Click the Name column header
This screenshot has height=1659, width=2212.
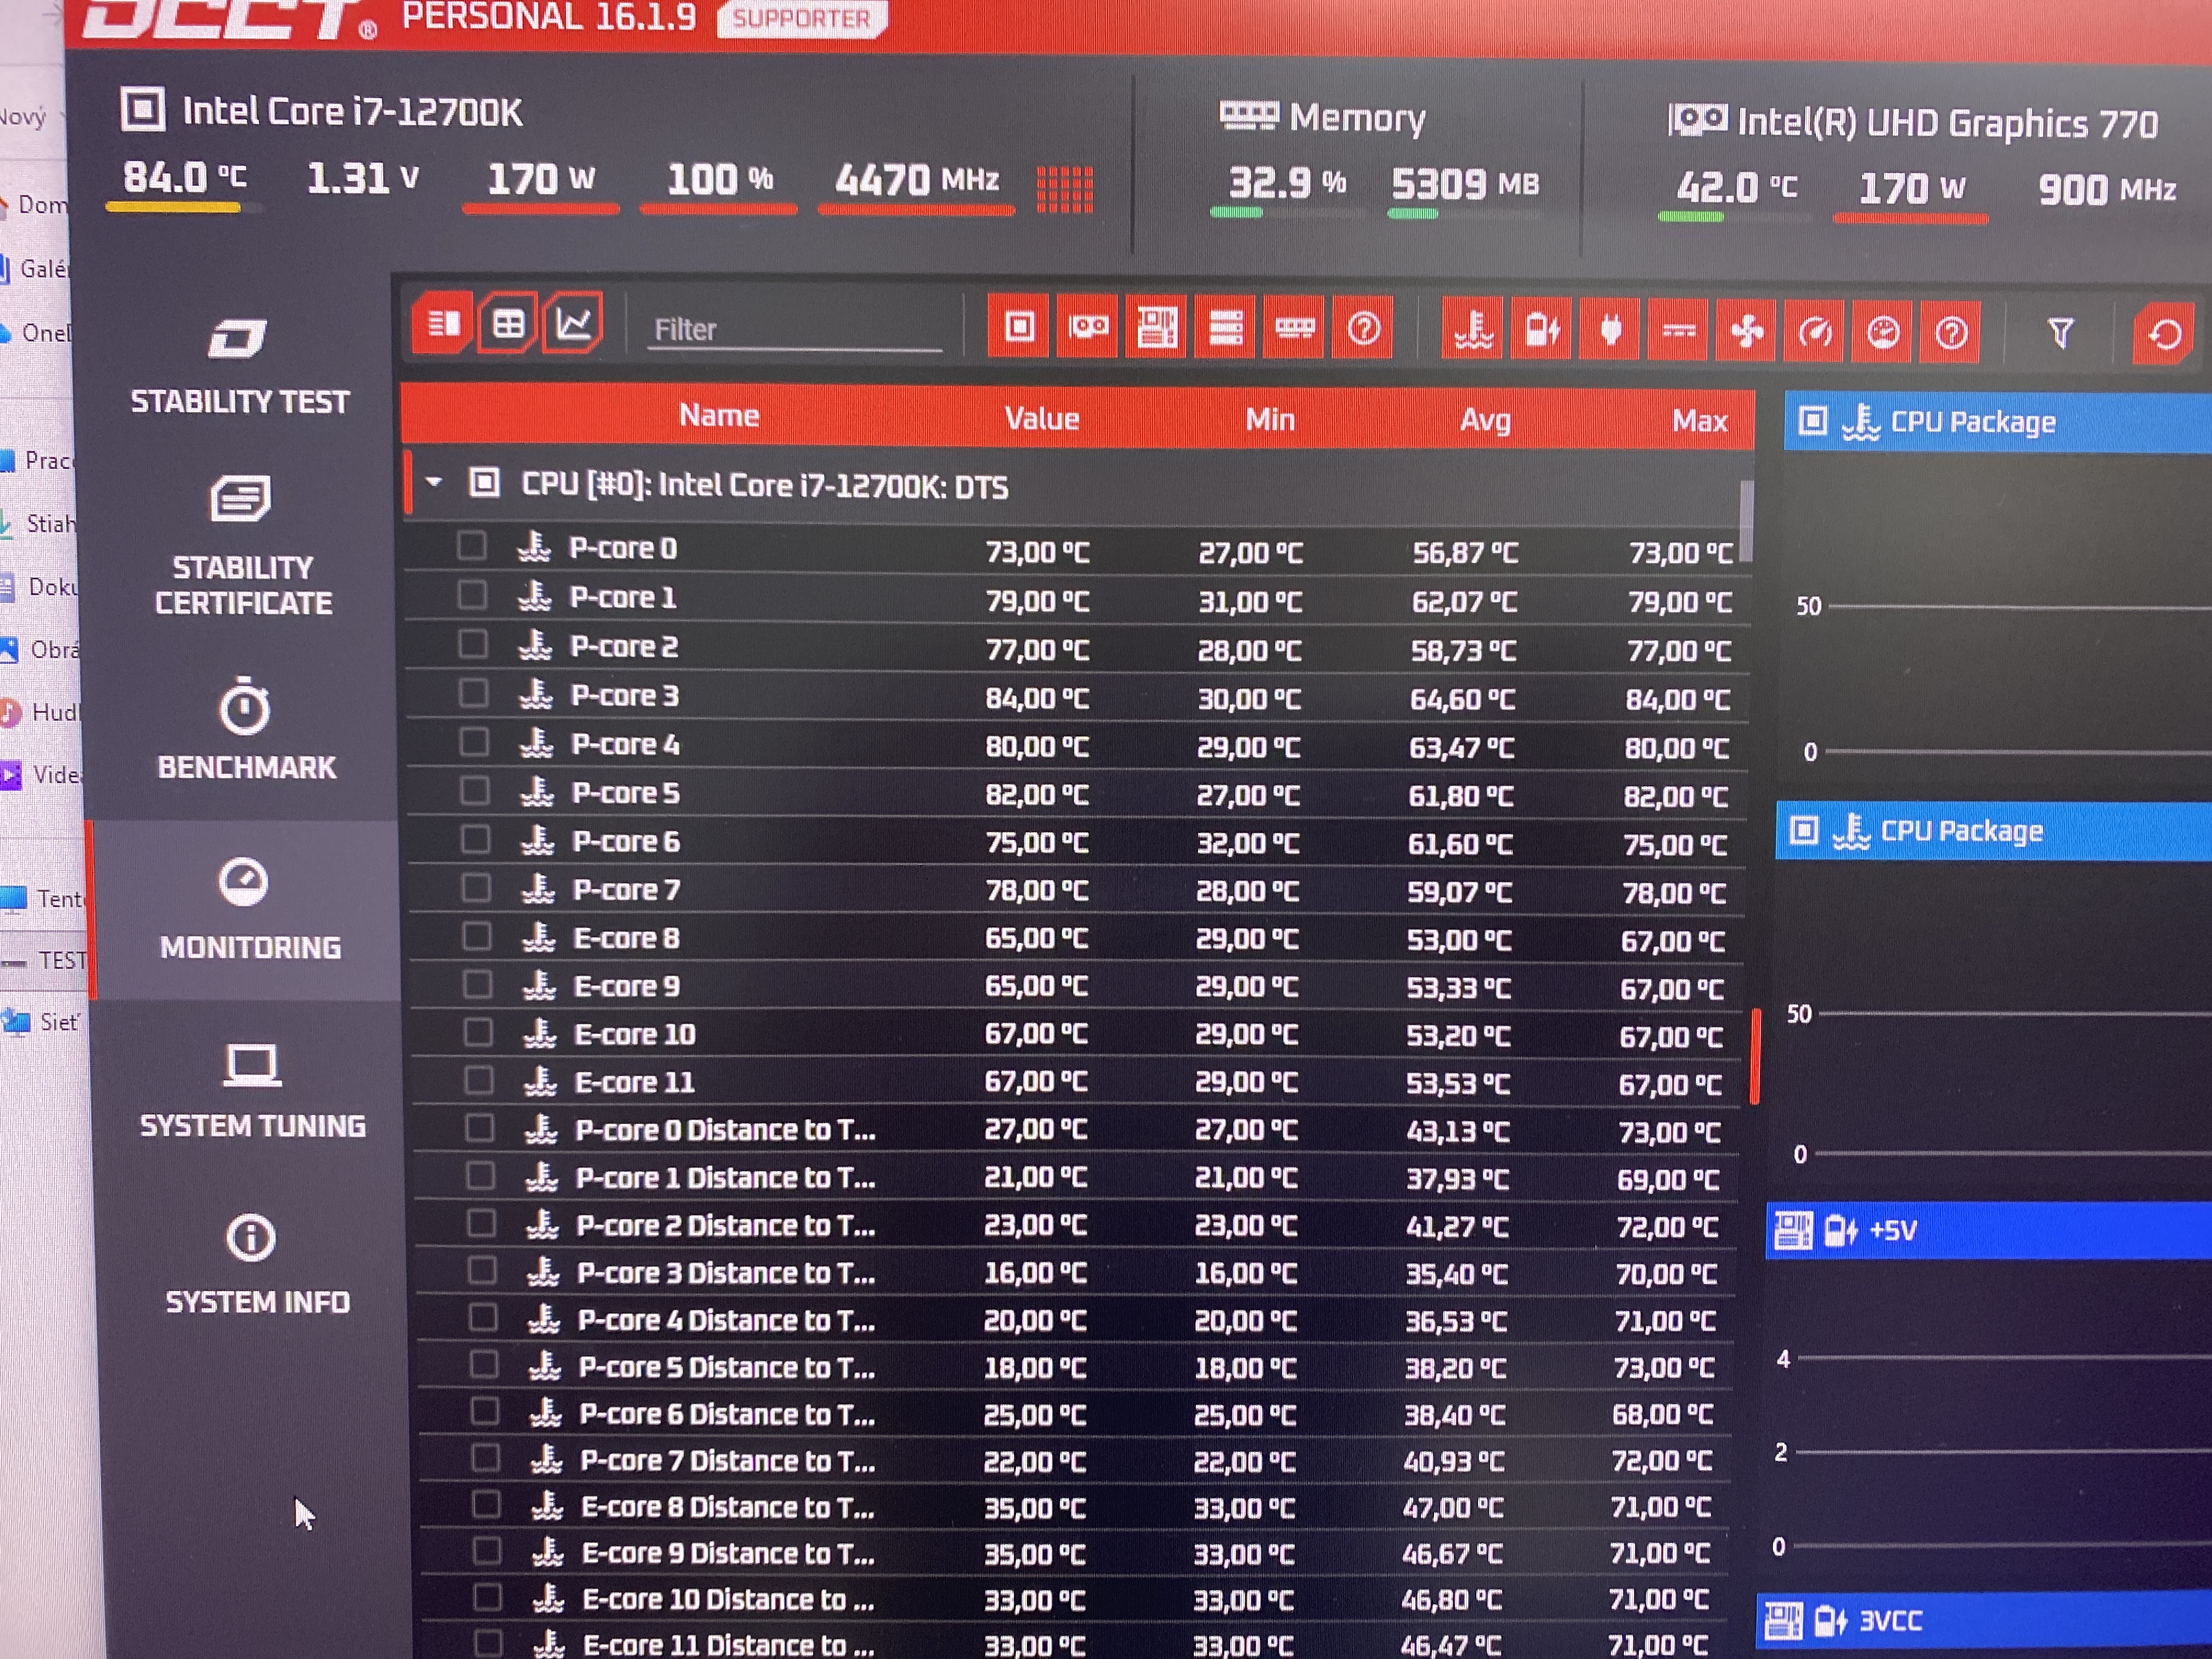pos(719,415)
